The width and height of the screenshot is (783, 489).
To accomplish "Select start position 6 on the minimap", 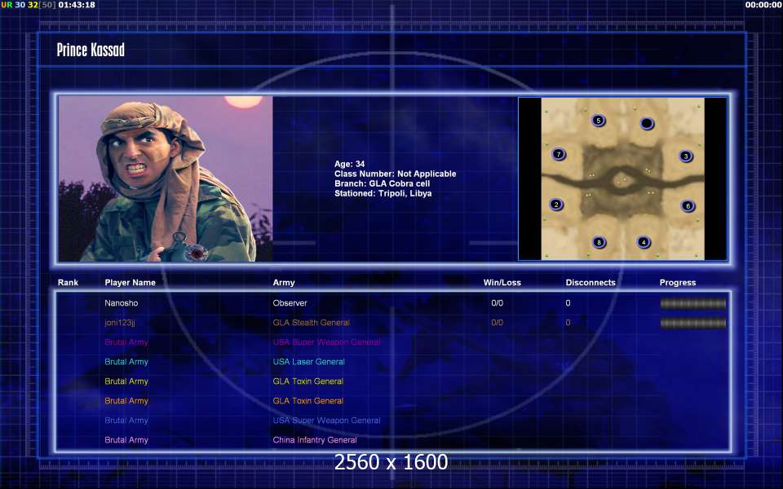I will pos(688,205).
